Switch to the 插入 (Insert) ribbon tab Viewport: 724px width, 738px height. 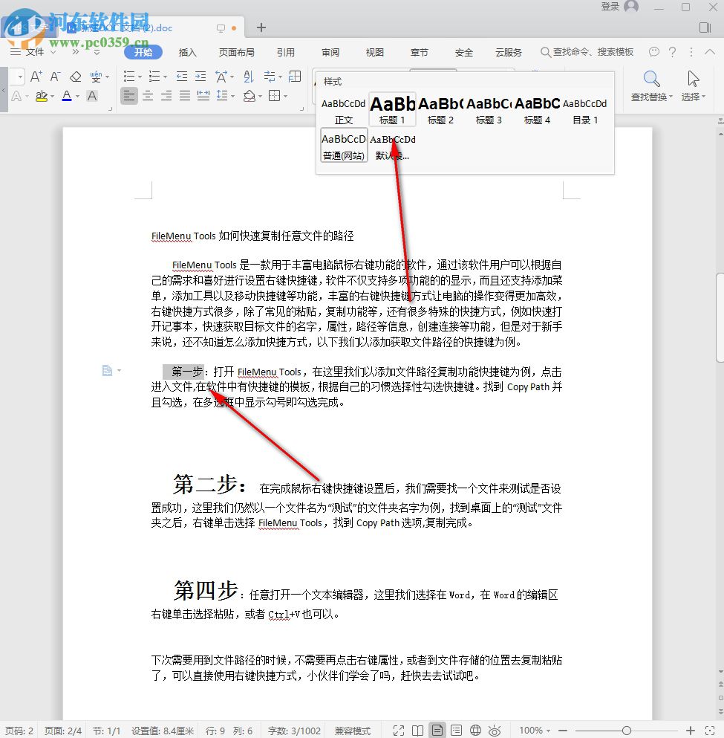click(187, 52)
